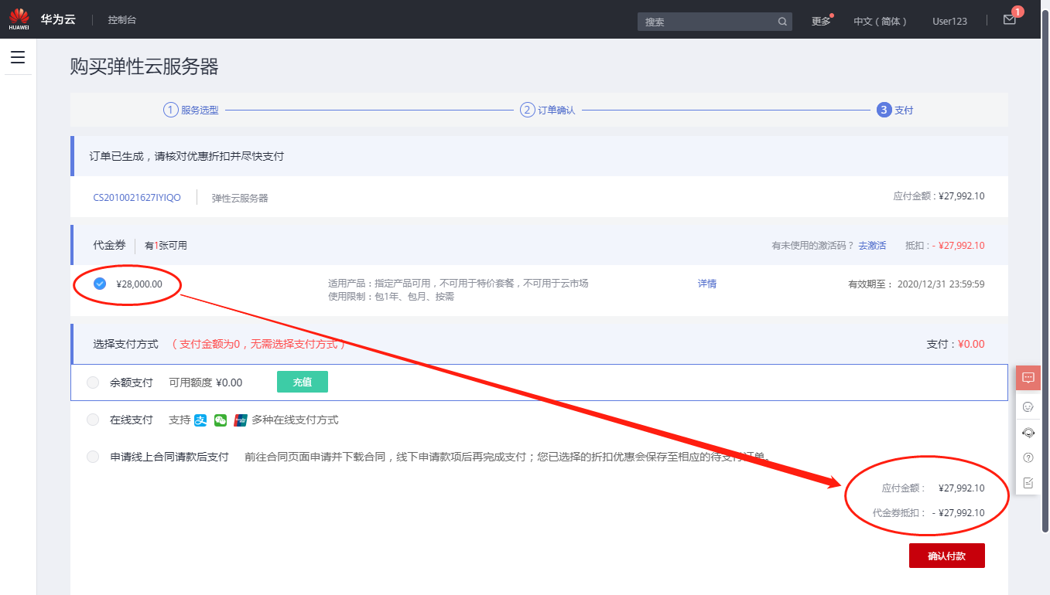Select 余额支付 radio button
Image resolution: width=1050 pixels, height=595 pixels.
point(93,382)
